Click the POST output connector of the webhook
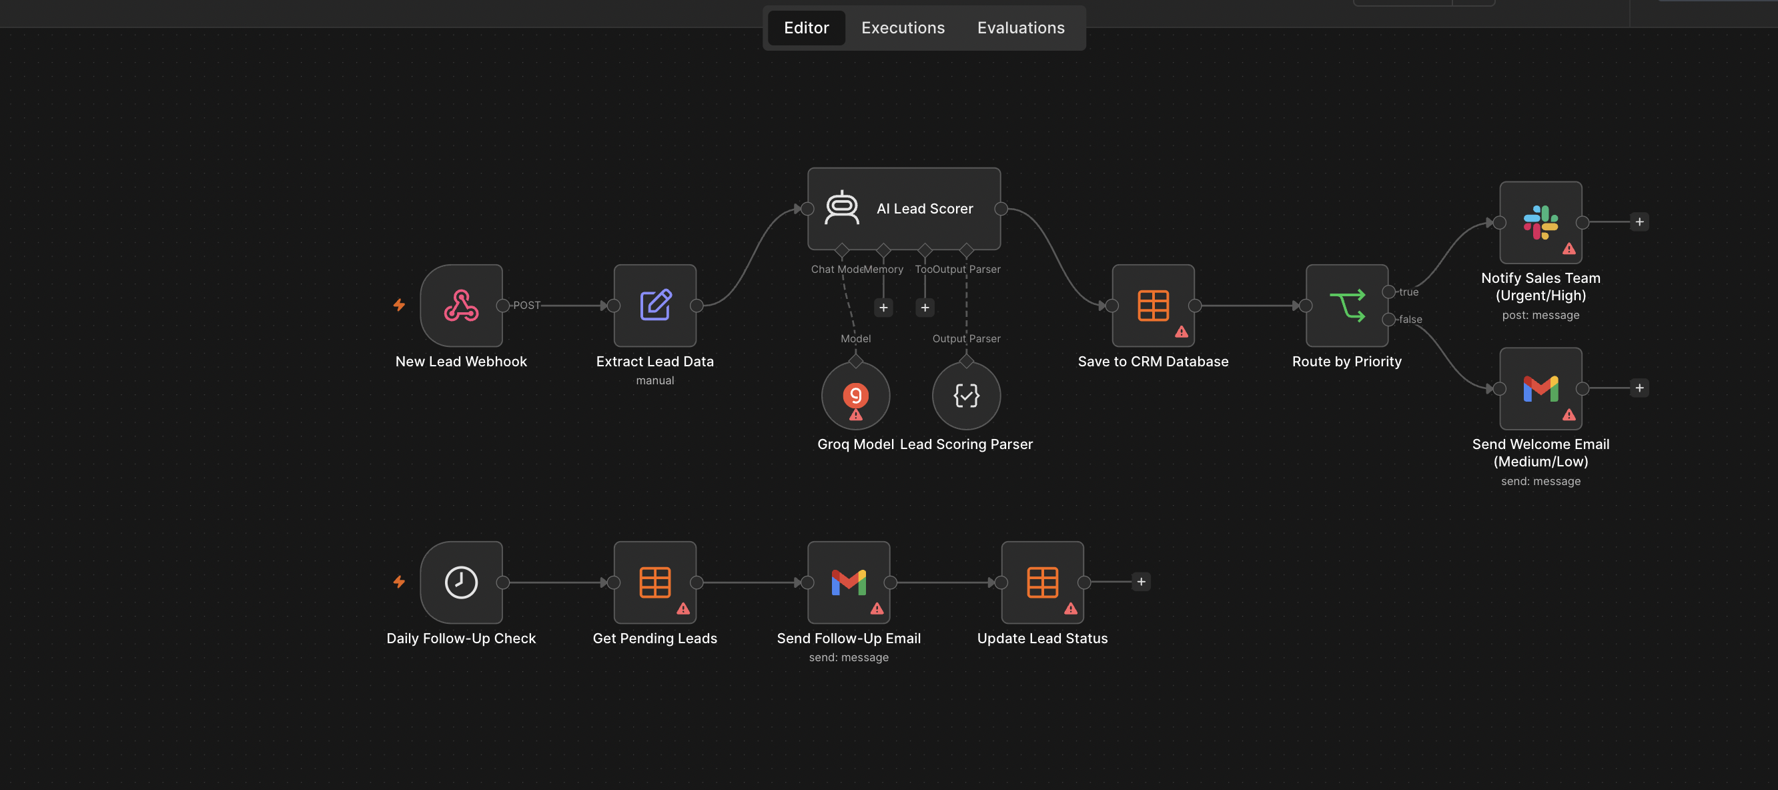This screenshot has width=1778, height=790. pyautogui.click(x=502, y=305)
